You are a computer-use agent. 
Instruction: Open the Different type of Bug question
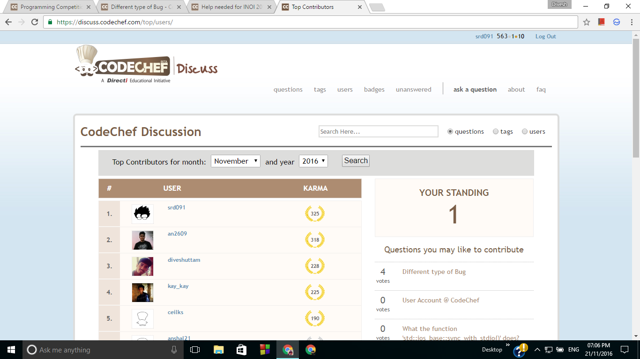[434, 272]
